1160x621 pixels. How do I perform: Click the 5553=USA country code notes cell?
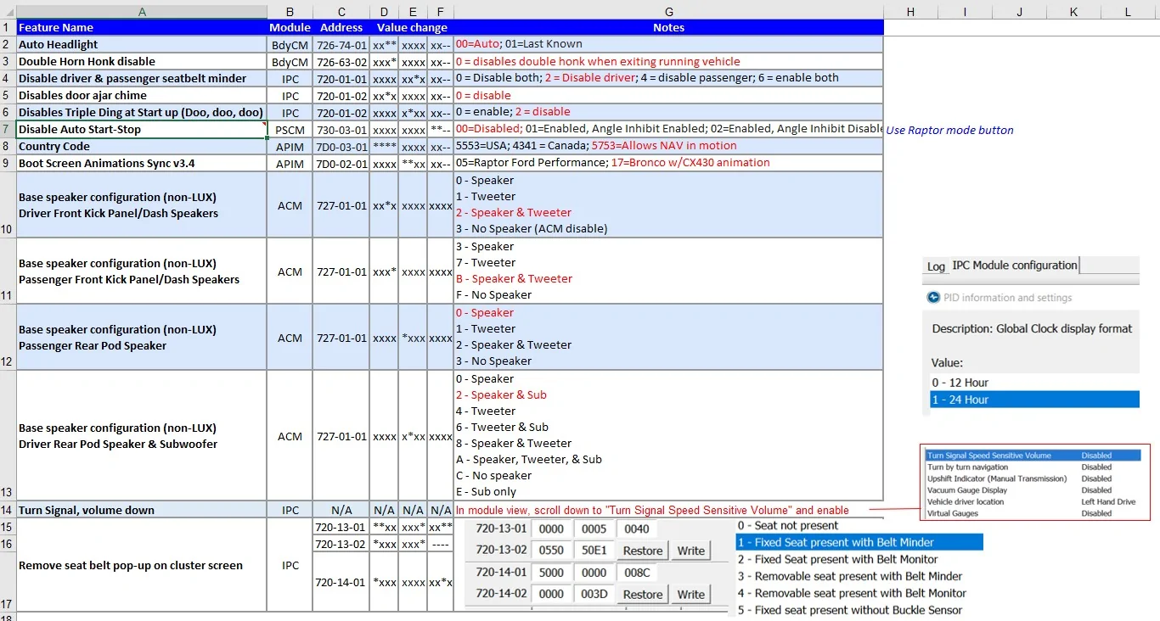(x=669, y=146)
